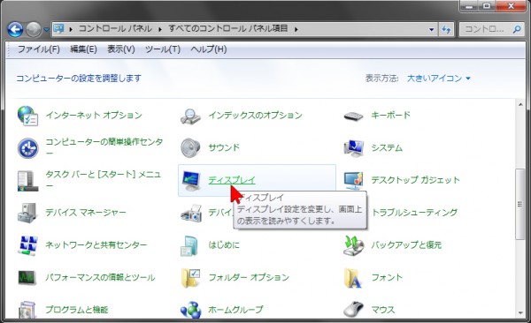Viewport: 531px width, 323px height.
Task: Click the search magnifier icon
Action: (517, 29)
